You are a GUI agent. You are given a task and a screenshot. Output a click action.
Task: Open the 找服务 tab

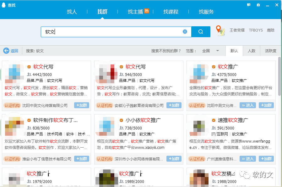click(x=206, y=12)
